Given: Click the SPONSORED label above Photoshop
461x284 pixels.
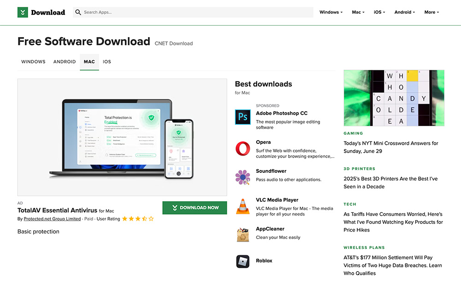Looking at the screenshot, I should point(267,106).
